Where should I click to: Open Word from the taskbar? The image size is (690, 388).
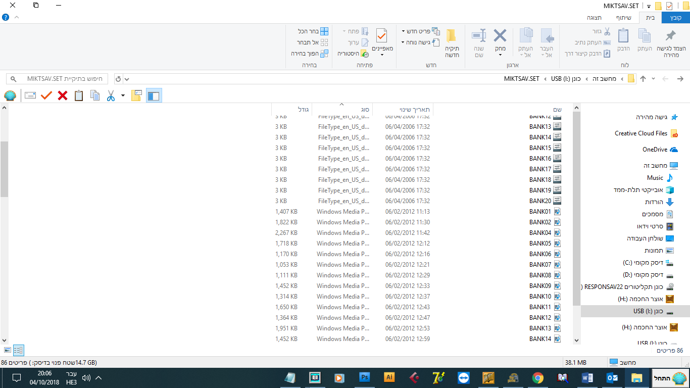[x=587, y=377]
